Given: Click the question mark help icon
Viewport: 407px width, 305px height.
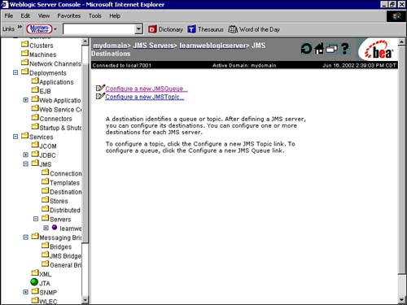Looking at the screenshot, I should coord(345,49).
